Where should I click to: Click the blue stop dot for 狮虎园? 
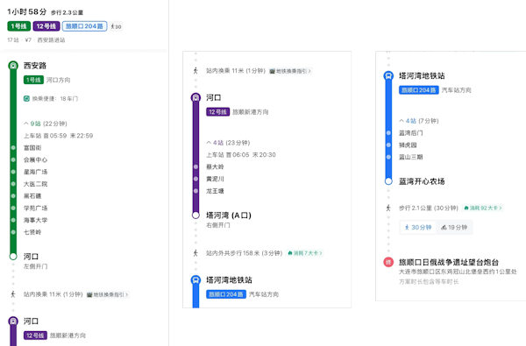coord(388,145)
